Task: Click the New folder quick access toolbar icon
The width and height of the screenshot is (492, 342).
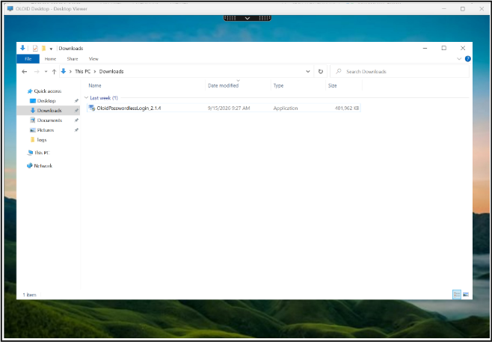Action: 43,49
